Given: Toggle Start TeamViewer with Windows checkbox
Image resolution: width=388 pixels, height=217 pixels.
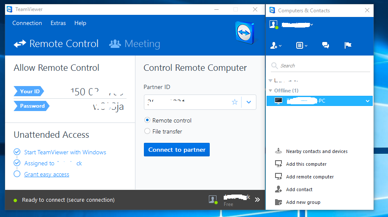Looking at the screenshot, I should point(17,152).
